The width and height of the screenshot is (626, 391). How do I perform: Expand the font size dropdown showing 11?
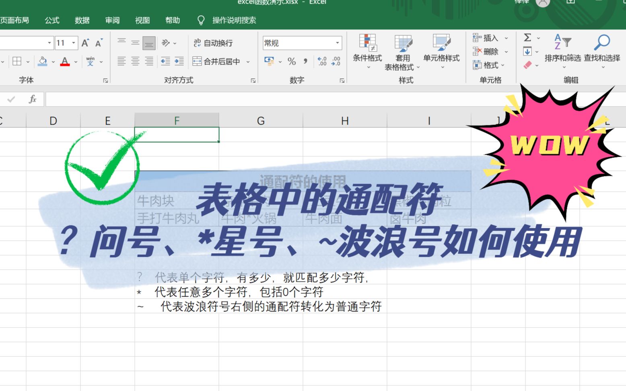(x=73, y=42)
